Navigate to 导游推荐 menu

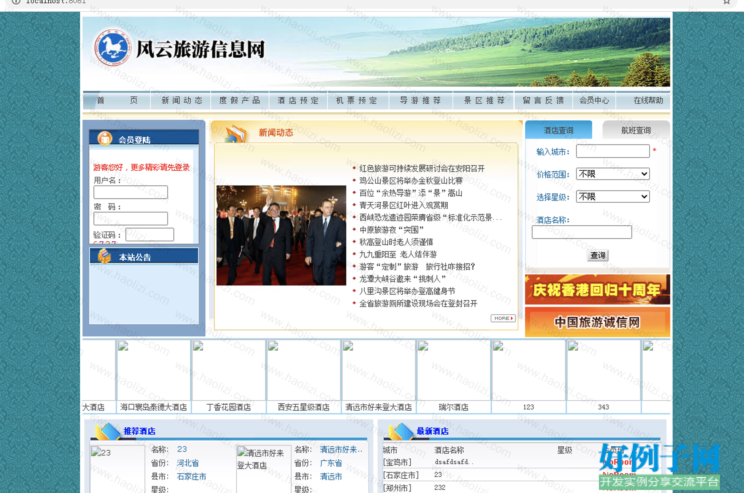pos(420,100)
